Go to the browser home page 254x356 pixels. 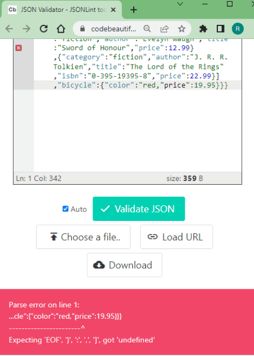(61, 29)
